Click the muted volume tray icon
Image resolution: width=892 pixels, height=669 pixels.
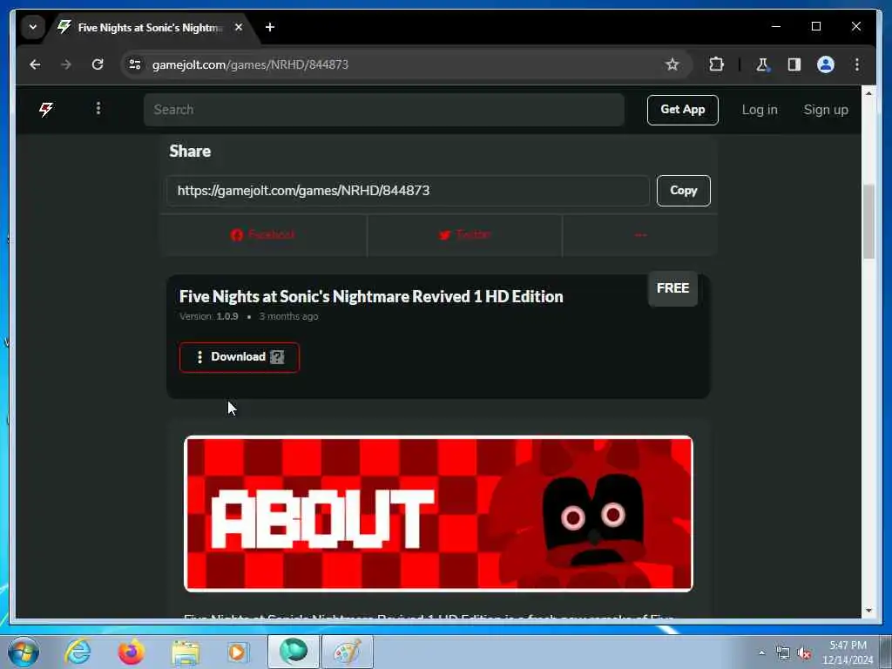click(x=804, y=653)
